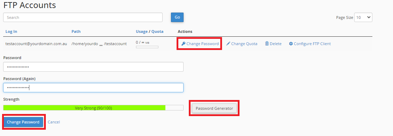Screen dimensions: 393x136
Task: Sort accounts by Path column
Action: click(x=76, y=31)
